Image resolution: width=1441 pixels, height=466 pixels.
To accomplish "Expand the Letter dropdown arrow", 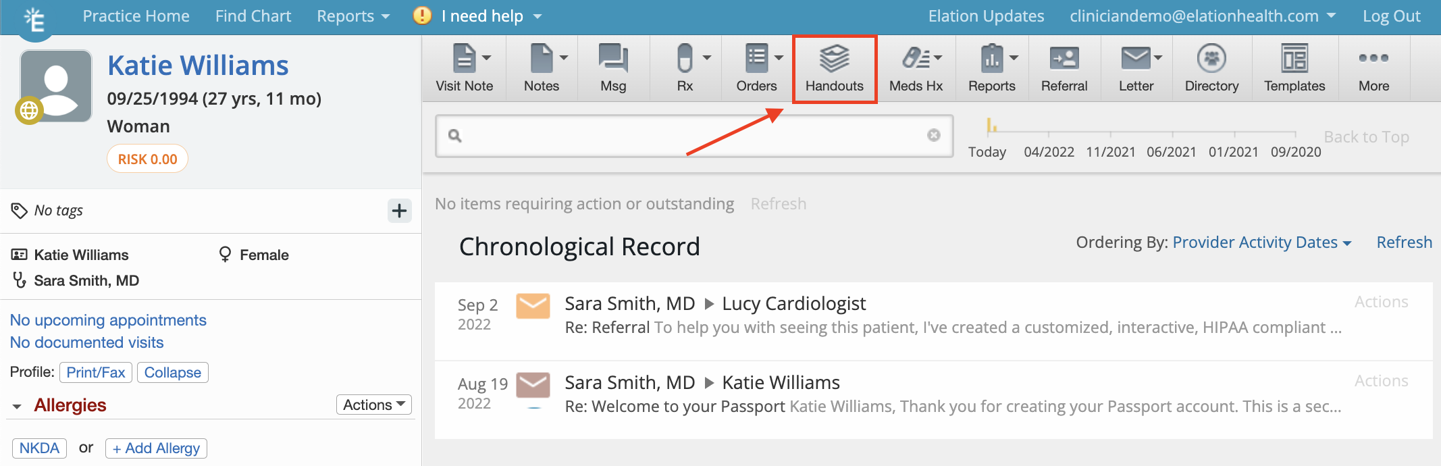I will pyautogui.click(x=1158, y=58).
